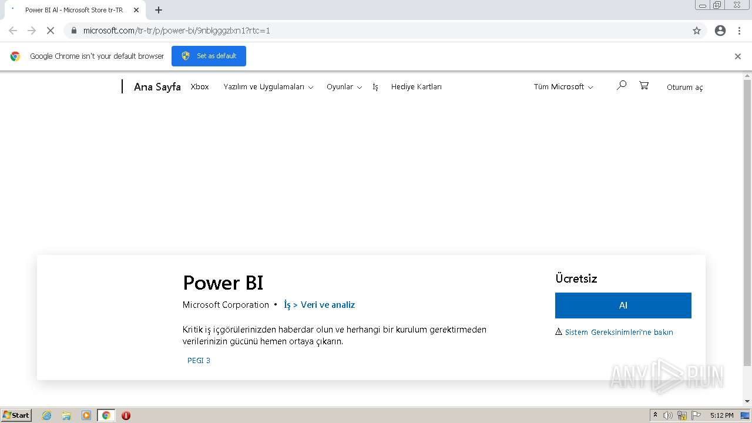Open the Chrome profile avatar icon
752x423 pixels.
tap(720, 31)
